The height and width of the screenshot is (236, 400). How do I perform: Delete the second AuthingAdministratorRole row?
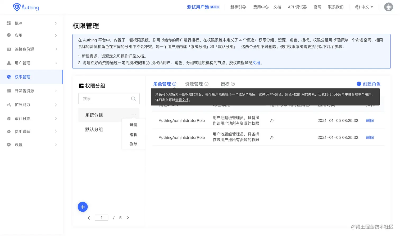point(370,138)
